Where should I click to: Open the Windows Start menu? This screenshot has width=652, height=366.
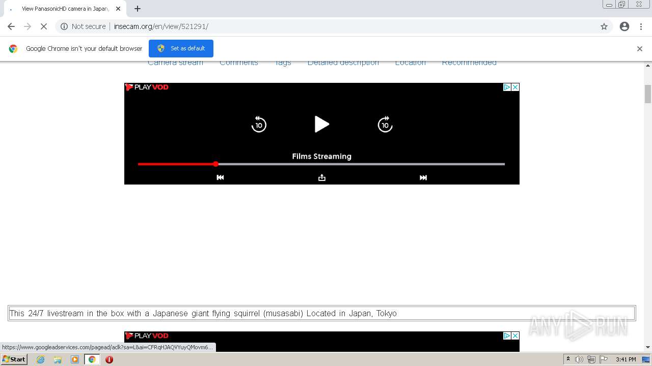pos(14,359)
